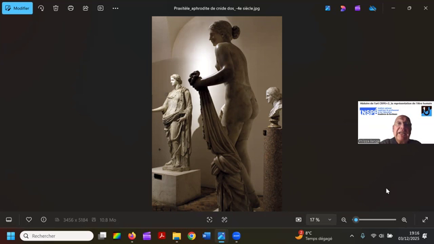
Task: Open Google Chrome from the taskbar
Action: coord(191,236)
